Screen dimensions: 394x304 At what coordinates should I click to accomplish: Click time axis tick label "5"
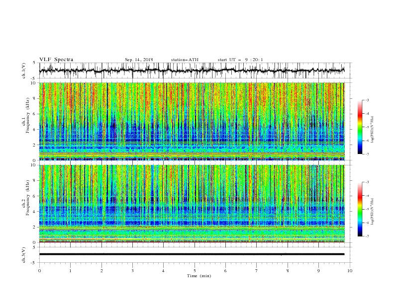coord(195,271)
